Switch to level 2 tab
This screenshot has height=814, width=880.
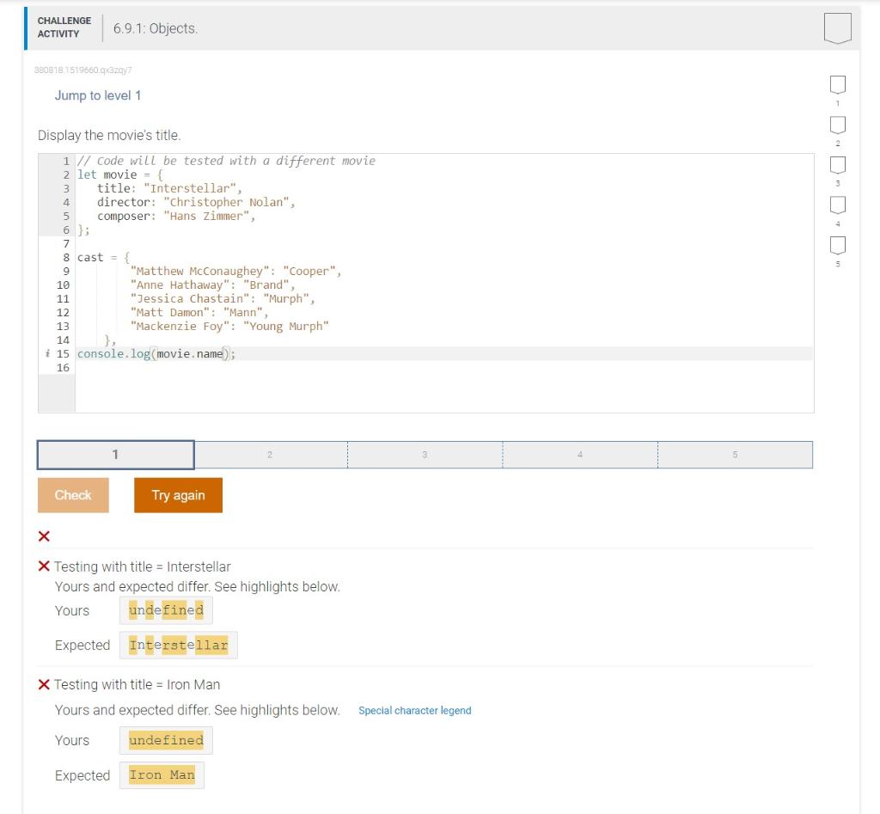[x=271, y=454]
